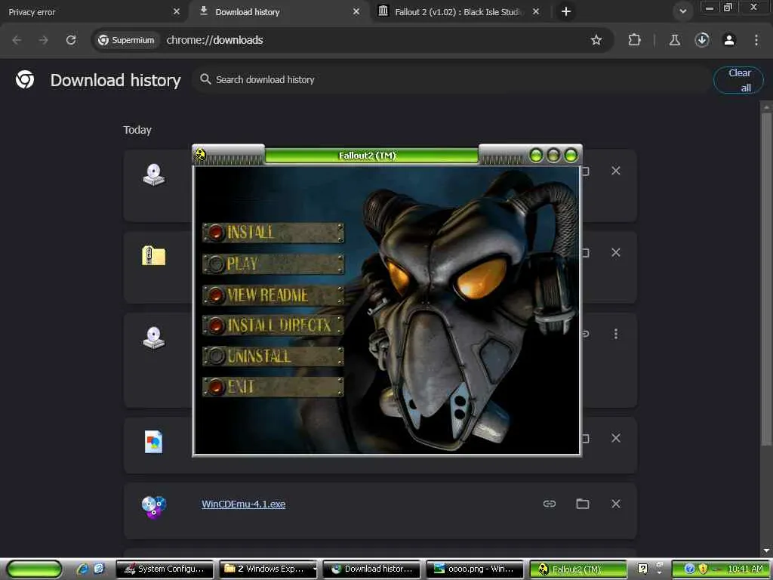Click the Chrome logo beside Download history
This screenshot has height=580, width=773.
(25, 79)
